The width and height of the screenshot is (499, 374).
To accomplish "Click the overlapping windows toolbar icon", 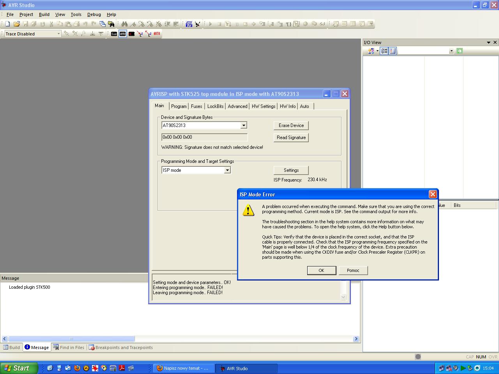I will (103, 24).
